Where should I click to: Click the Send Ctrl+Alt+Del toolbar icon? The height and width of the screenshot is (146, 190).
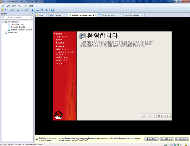11,10
